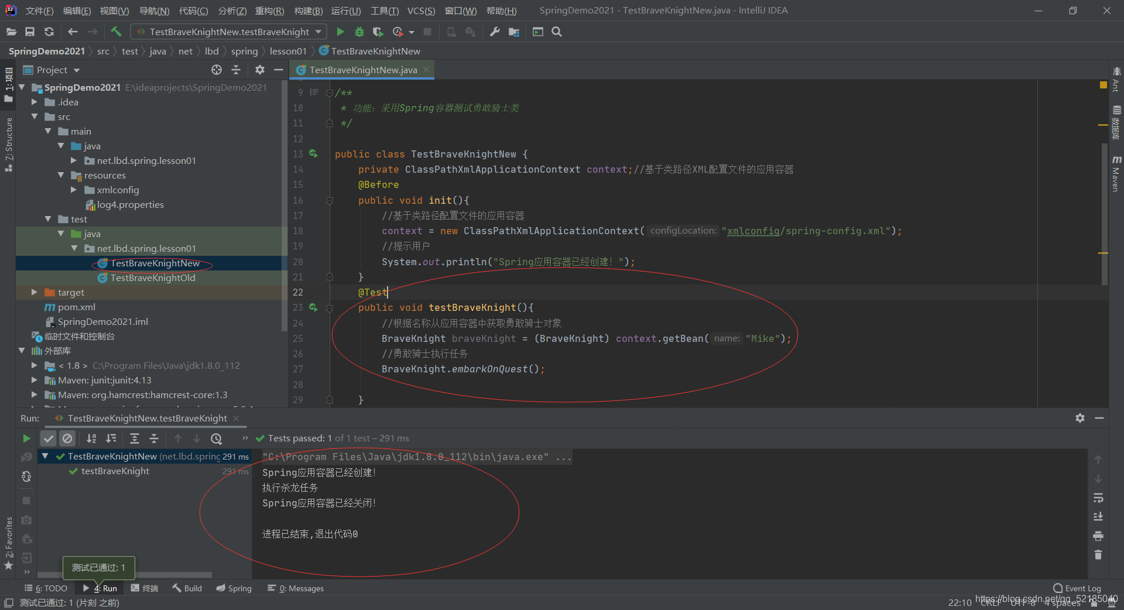Open project settings wrench icon

click(495, 32)
